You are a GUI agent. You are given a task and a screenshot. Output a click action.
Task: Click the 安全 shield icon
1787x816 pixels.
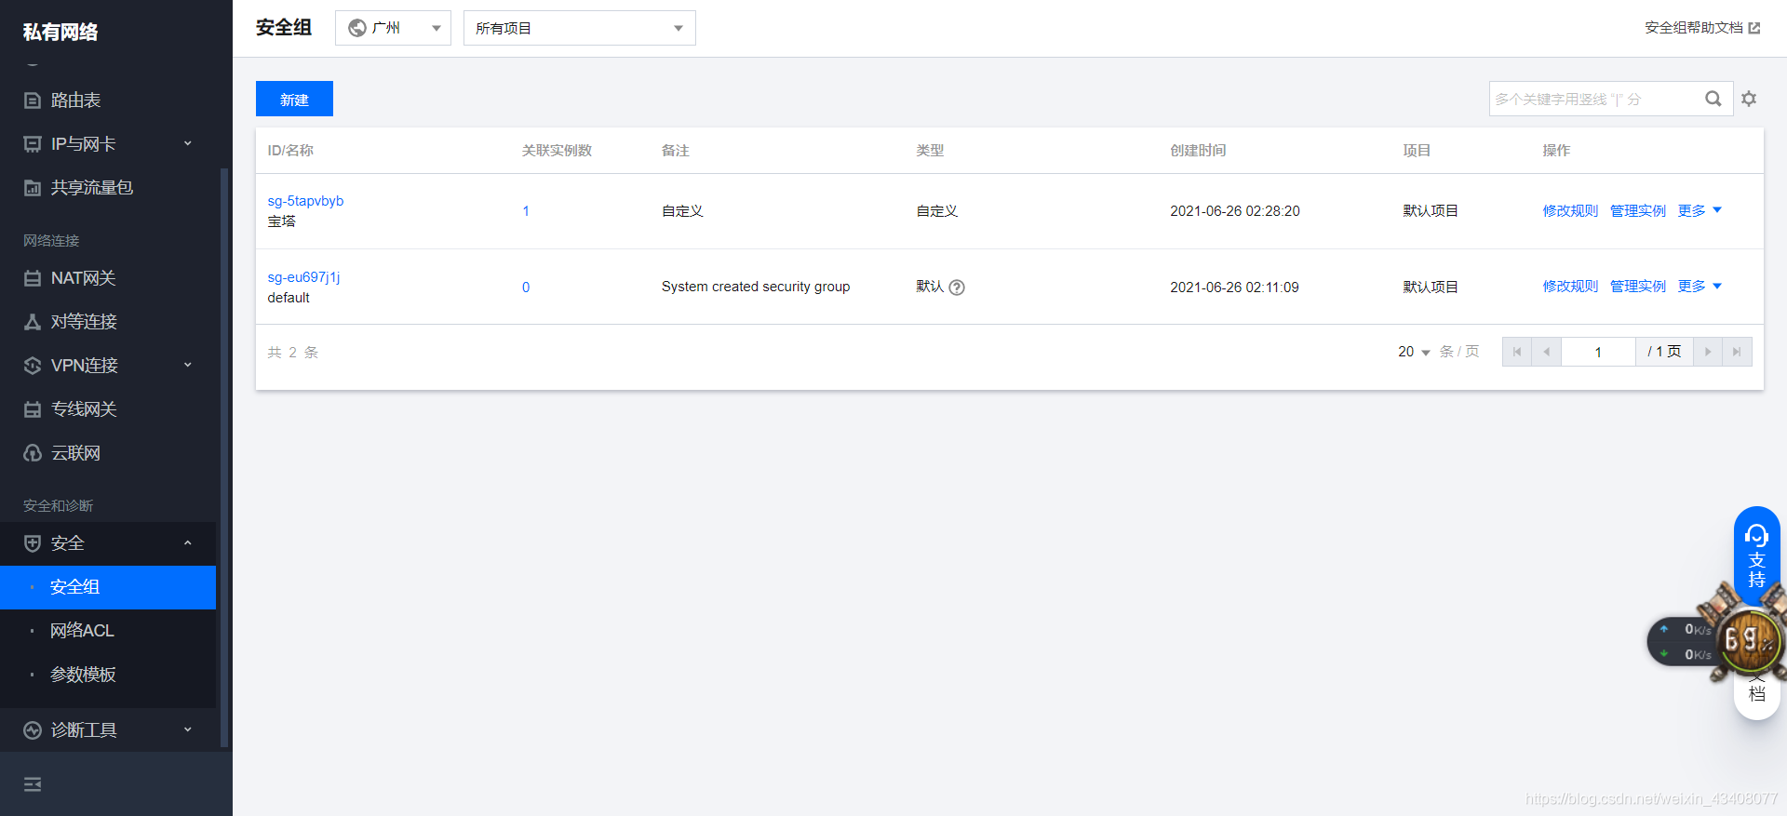pyautogui.click(x=33, y=543)
